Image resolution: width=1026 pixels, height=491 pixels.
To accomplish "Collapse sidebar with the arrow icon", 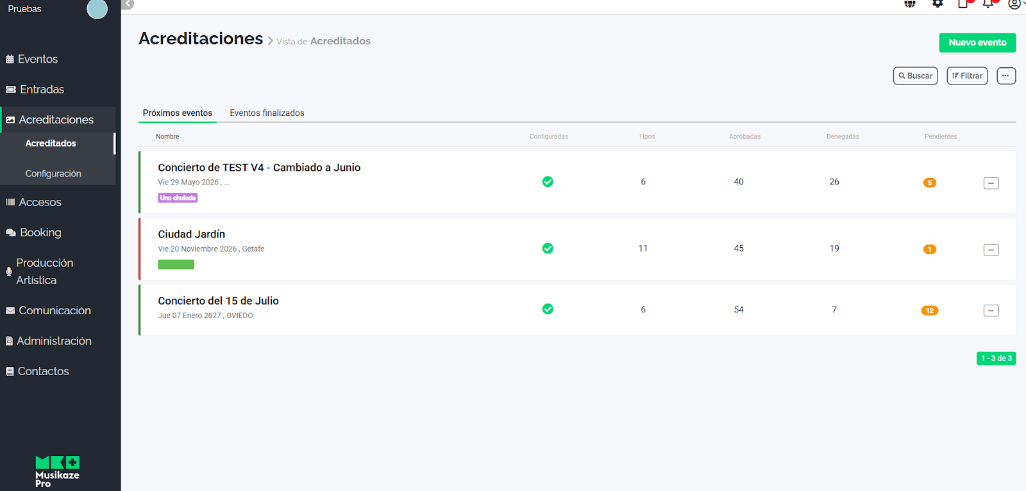I will tap(128, 4).
